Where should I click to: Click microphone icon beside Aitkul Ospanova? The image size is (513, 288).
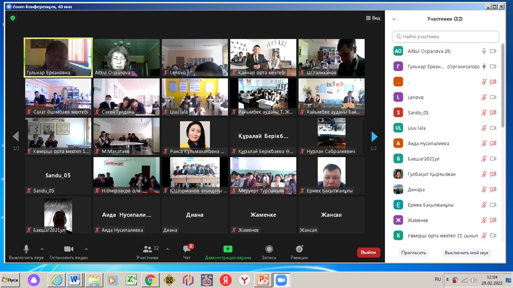[x=484, y=52]
